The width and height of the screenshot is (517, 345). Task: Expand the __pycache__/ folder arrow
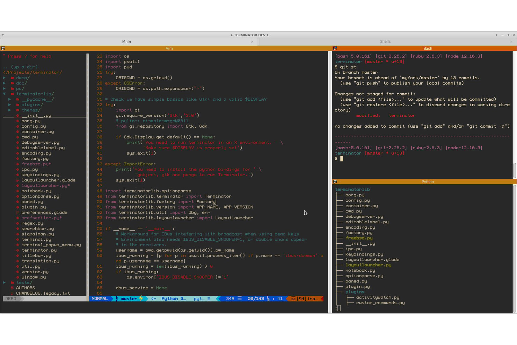pos(10,99)
